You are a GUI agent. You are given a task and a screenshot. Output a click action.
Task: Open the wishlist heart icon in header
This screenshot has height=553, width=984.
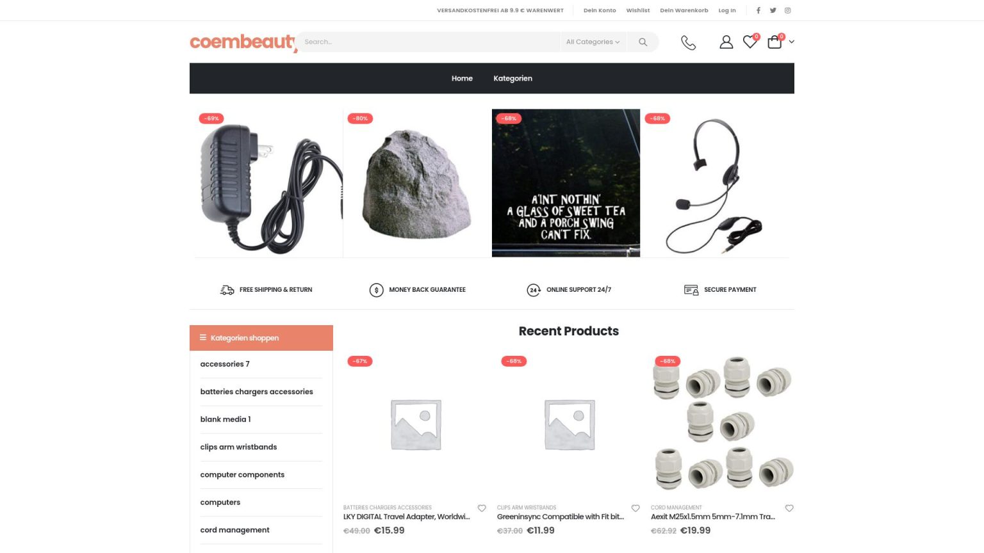click(750, 42)
